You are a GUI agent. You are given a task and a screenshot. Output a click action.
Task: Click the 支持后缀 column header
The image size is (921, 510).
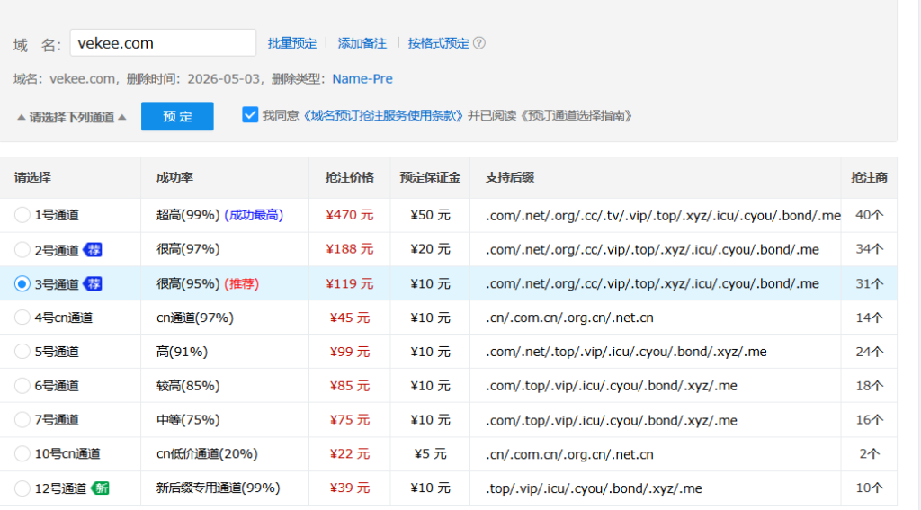coord(510,177)
